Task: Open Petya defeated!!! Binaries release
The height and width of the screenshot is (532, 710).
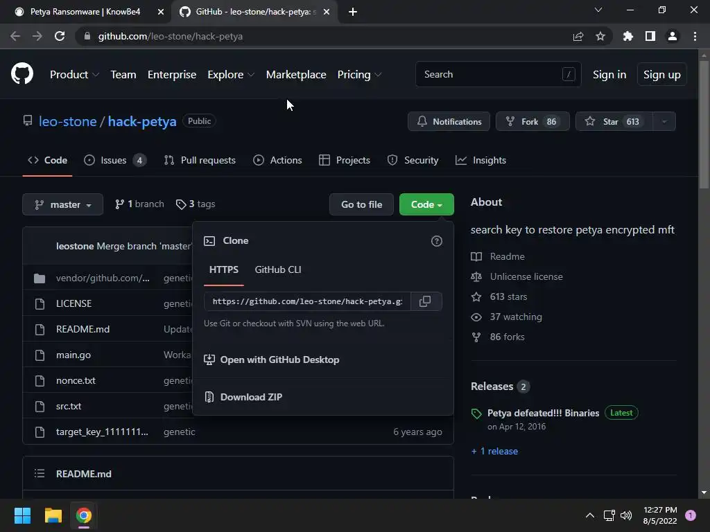Action: coord(543,413)
